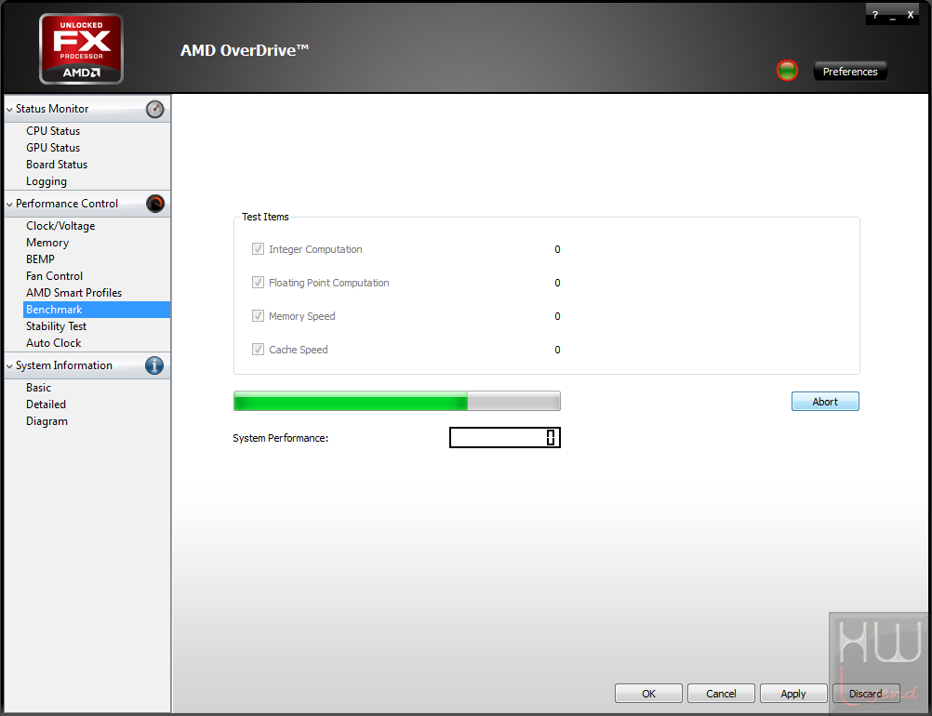This screenshot has height=716, width=932.
Task: Click the Integer Computation score value
Action: point(557,249)
